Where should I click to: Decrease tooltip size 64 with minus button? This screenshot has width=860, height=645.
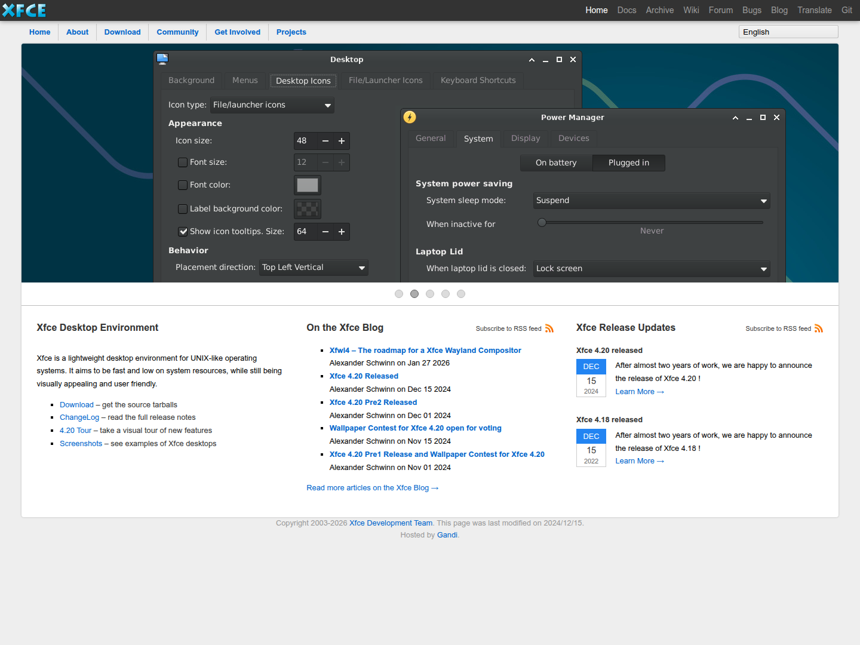pos(325,232)
